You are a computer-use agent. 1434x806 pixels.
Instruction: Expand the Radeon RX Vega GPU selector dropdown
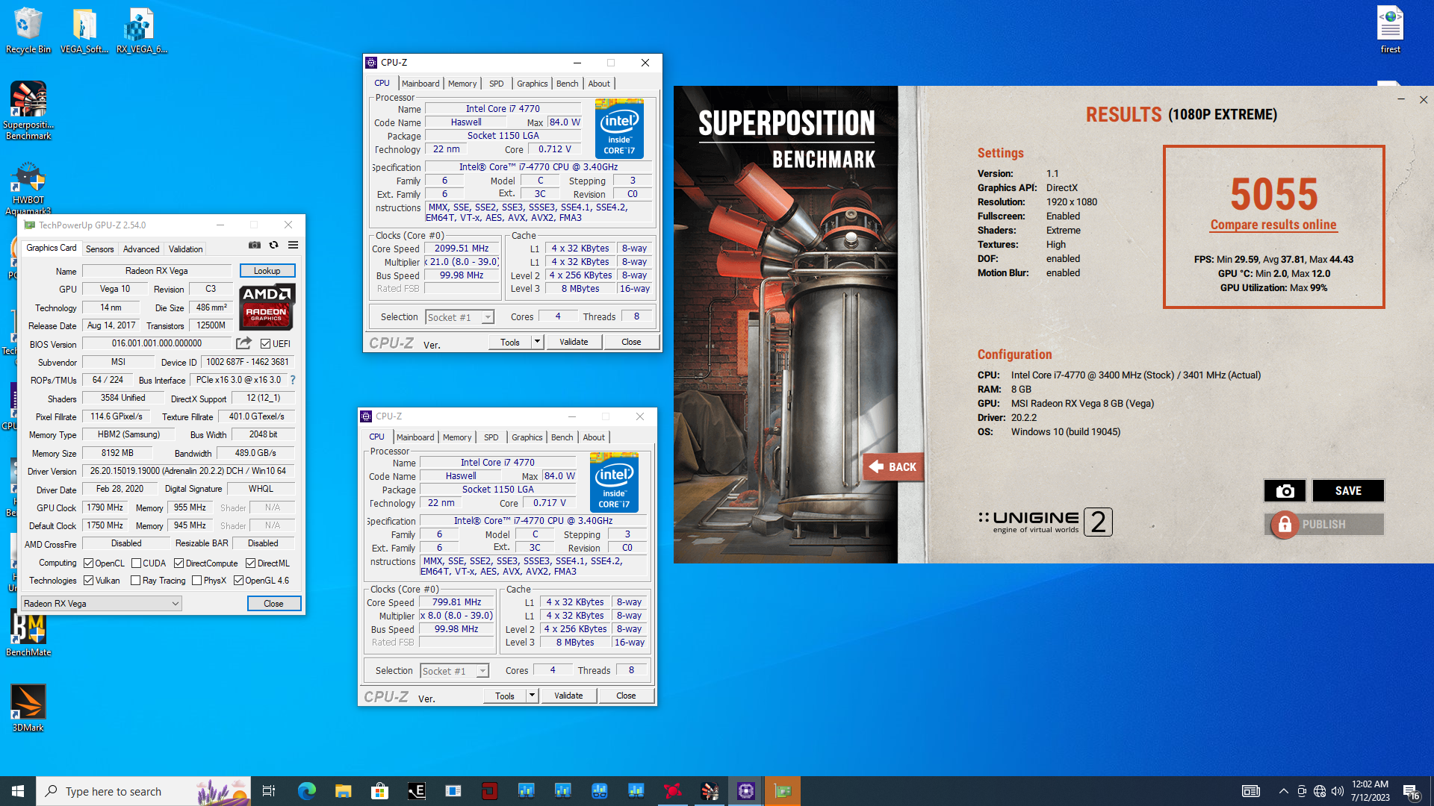coord(102,604)
